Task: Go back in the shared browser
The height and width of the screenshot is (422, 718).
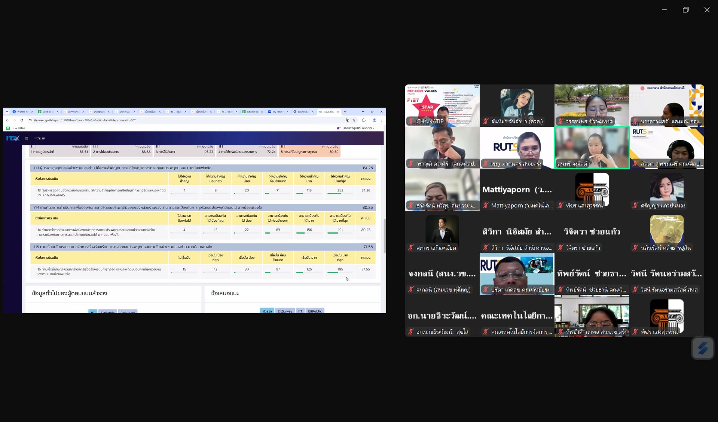Action: pyautogui.click(x=7, y=120)
